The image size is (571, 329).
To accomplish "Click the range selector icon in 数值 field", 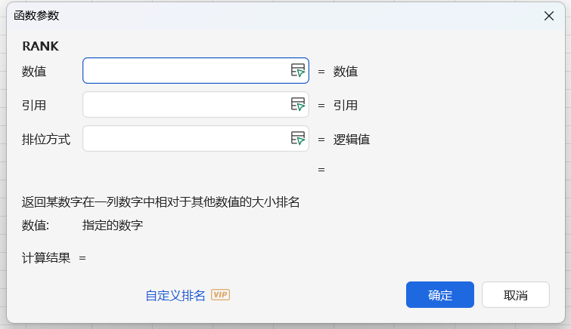I will [x=298, y=71].
